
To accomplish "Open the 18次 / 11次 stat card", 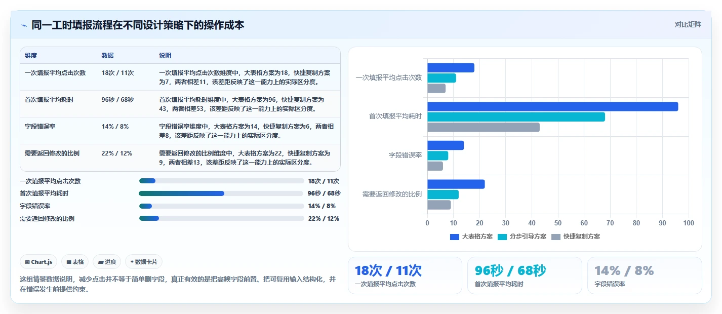I will [405, 276].
